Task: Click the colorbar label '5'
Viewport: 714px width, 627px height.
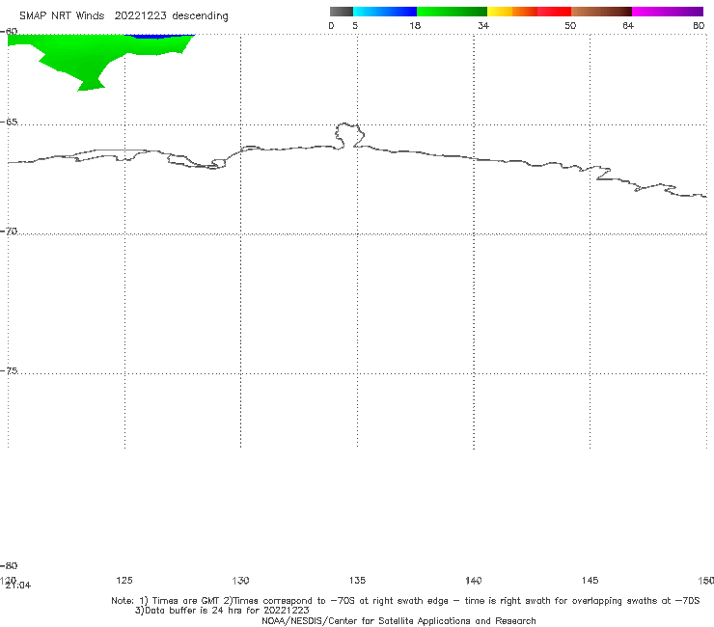Action: [355, 25]
